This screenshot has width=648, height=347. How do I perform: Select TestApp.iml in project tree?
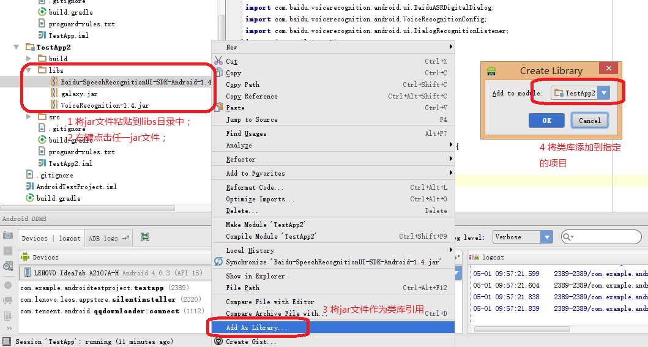coord(68,35)
